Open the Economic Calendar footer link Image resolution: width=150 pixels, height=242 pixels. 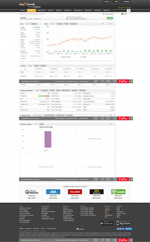point(25,208)
